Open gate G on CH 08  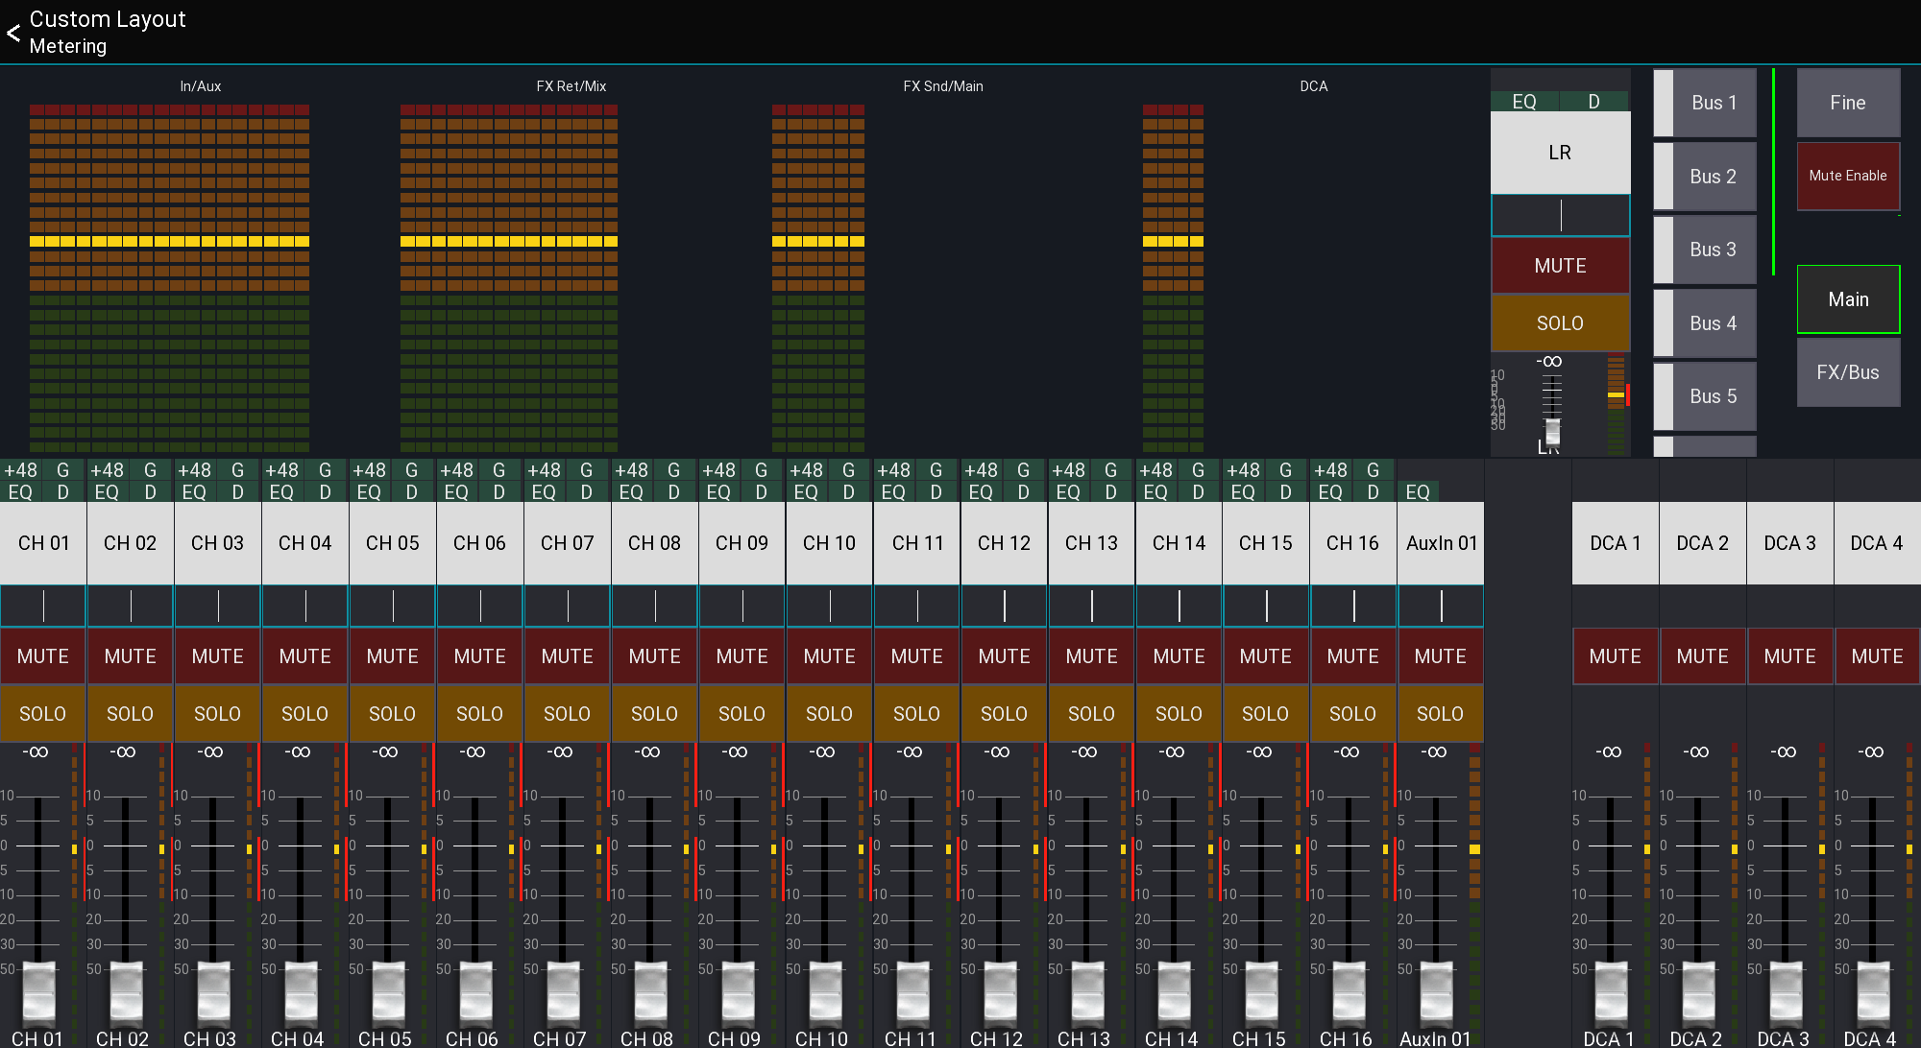(673, 470)
